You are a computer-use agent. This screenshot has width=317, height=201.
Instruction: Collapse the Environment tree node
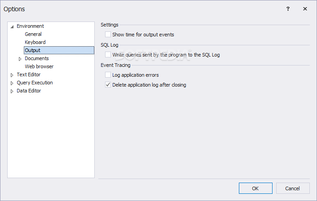click(x=12, y=26)
